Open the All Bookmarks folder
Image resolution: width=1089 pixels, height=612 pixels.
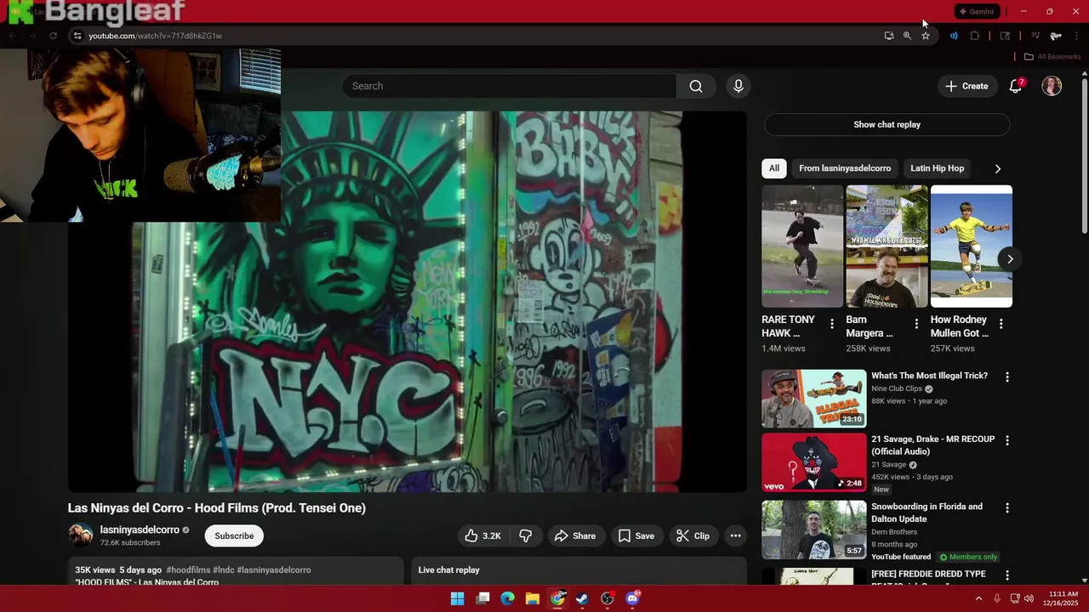click(1052, 57)
